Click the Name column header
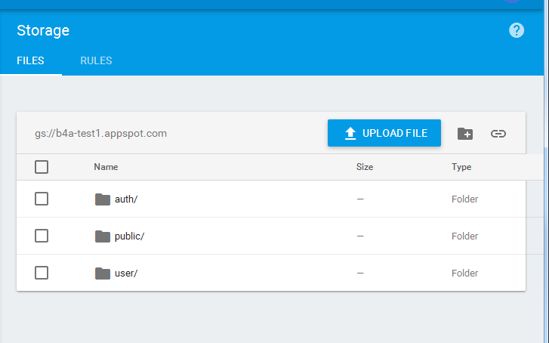The height and width of the screenshot is (343, 549). click(x=106, y=167)
